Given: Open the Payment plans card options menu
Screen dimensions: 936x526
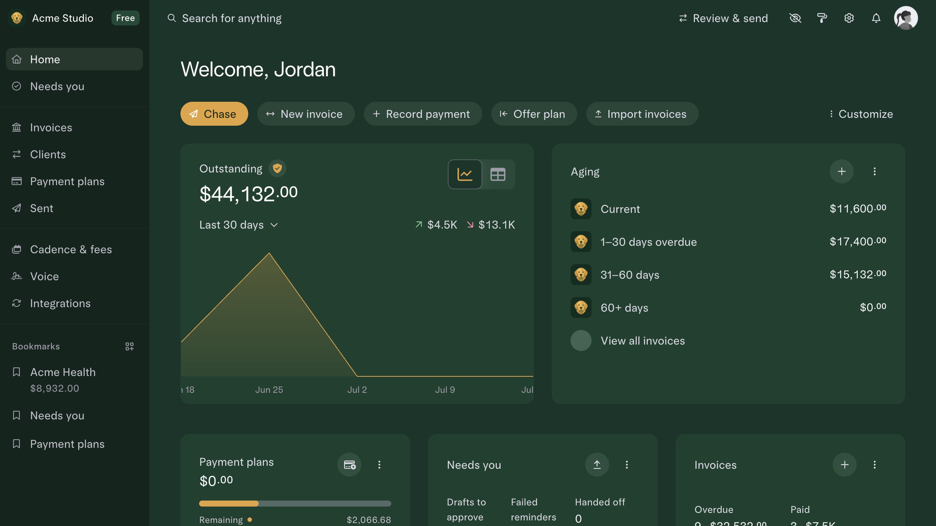Looking at the screenshot, I should point(379,465).
